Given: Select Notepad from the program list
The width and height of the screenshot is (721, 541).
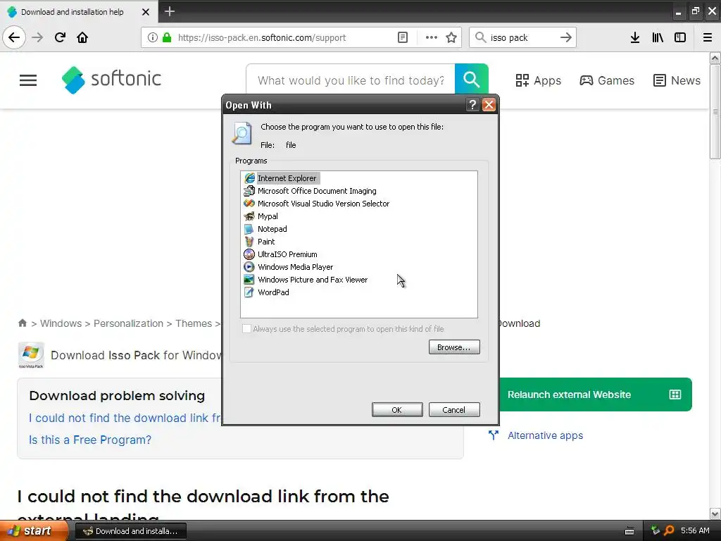Looking at the screenshot, I should point(265,229).
